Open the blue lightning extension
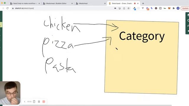 click(x=151, y=8)
